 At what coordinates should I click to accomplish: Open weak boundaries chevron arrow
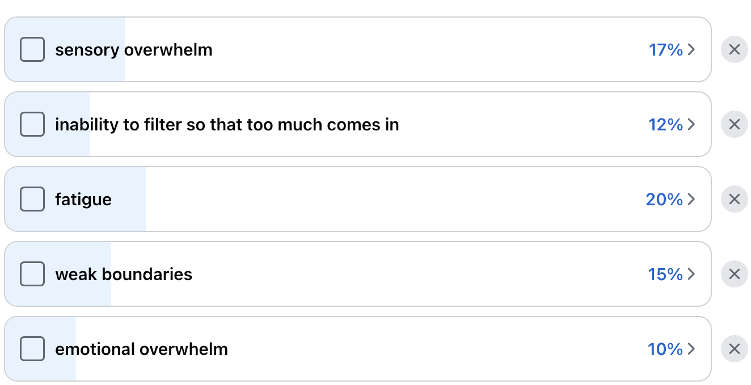(x=691, y=274)
